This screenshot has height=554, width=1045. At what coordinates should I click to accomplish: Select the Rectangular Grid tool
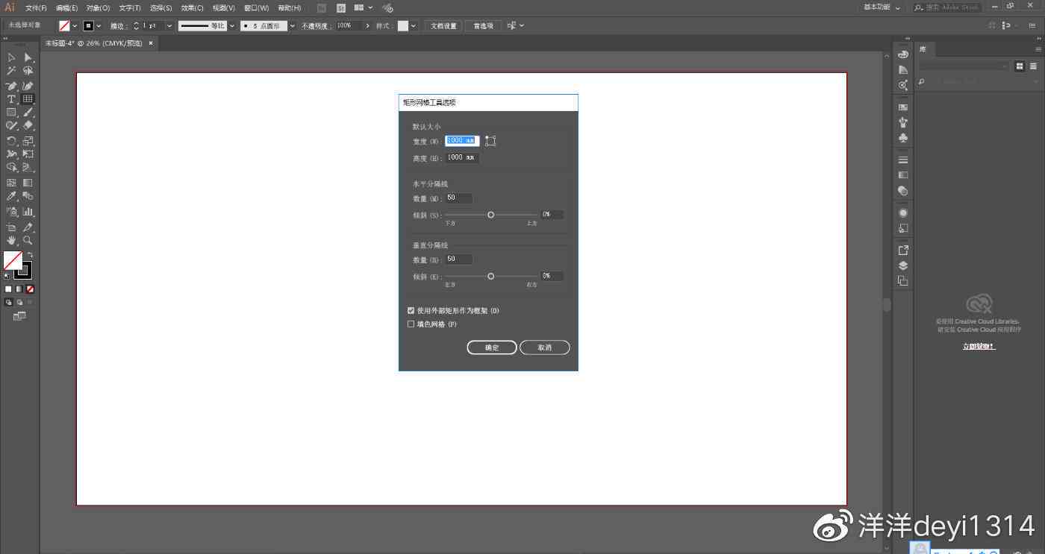point(28,99)
